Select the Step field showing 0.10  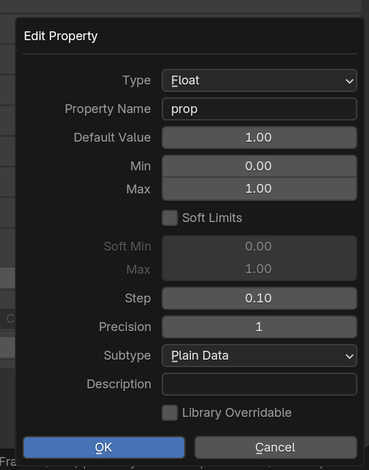(259, 298)
